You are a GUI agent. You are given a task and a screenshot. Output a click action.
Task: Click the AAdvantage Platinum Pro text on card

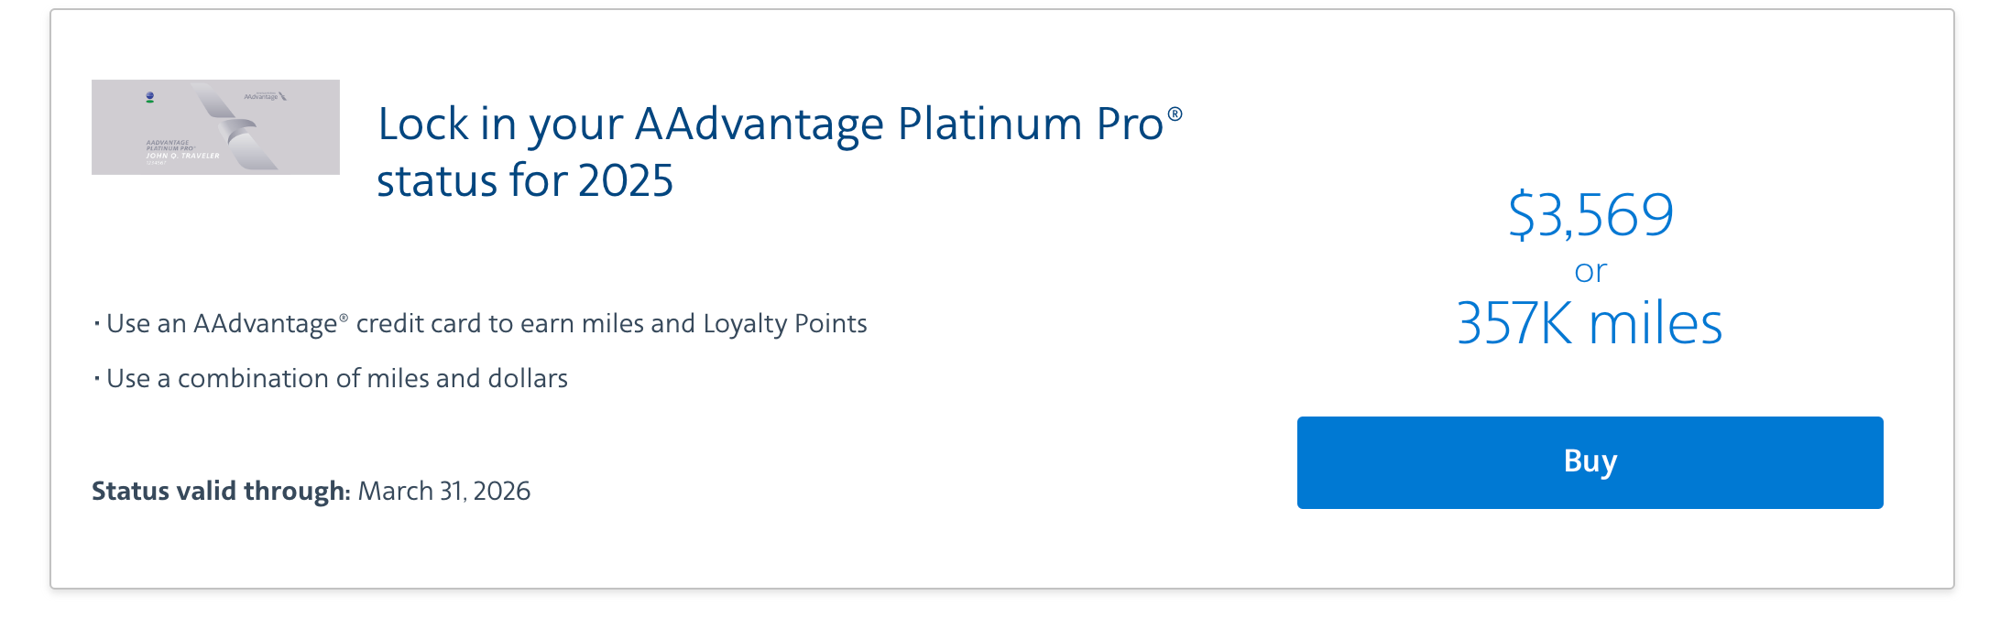tap(169, 145)
